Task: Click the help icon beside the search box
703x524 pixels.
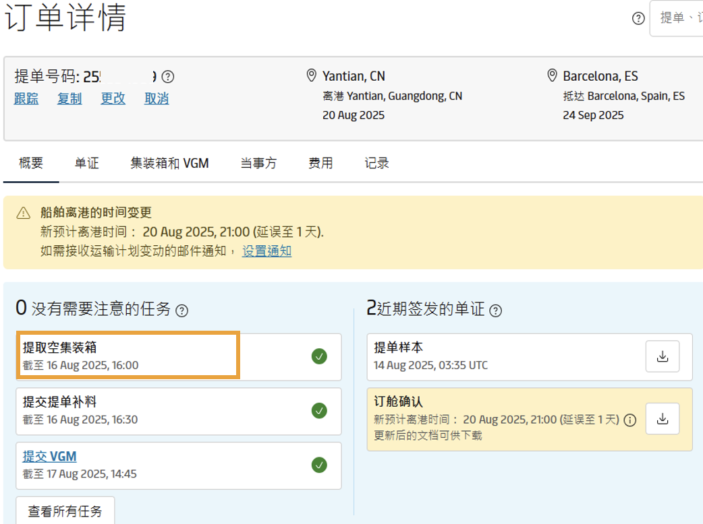Action: click(638, 18)
